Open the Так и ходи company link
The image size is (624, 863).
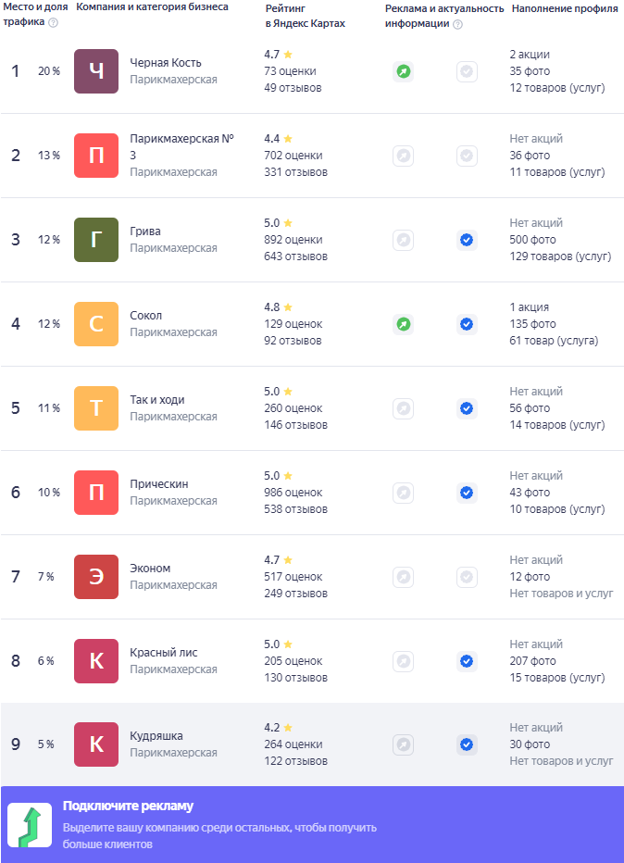(x=157, y=400)
